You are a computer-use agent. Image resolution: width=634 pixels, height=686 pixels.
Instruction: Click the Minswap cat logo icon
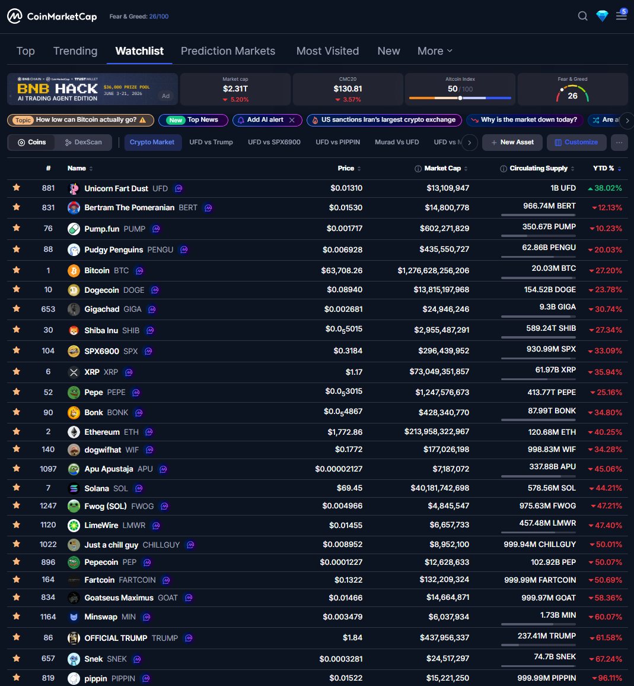74,617
